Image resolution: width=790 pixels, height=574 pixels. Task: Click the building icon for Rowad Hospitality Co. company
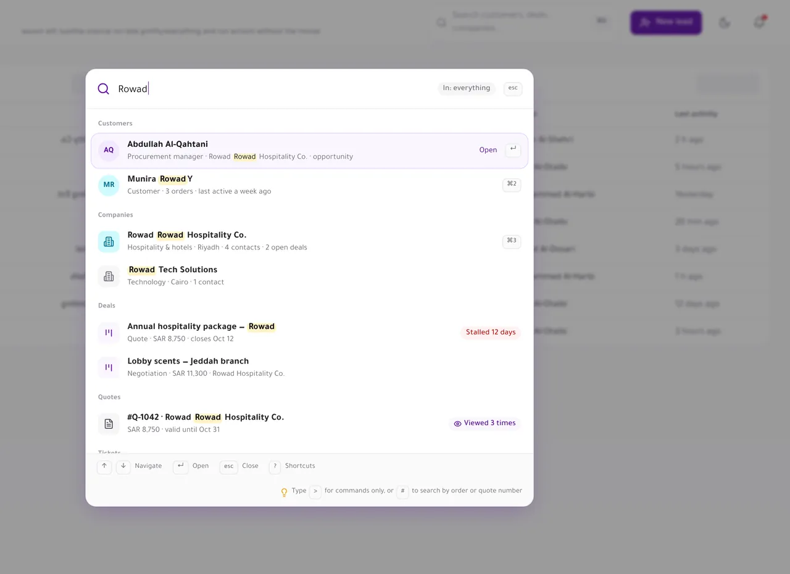(x=109, y=241)
